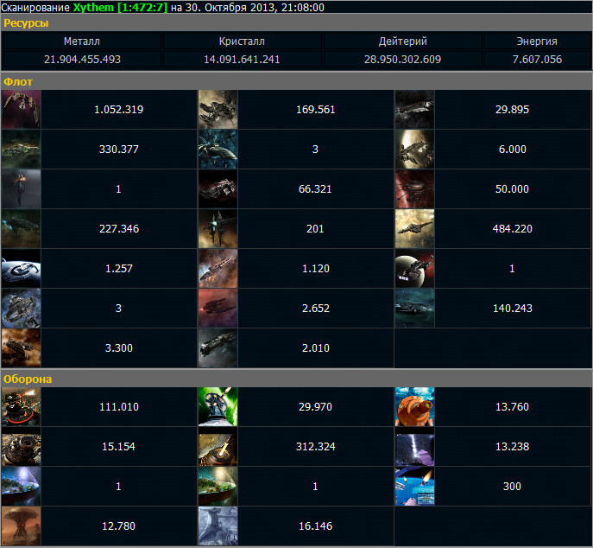Click the orange cannon icon beside 13.760
The width and height of the screenshot is (593, 548).
[x=414, y=407]
